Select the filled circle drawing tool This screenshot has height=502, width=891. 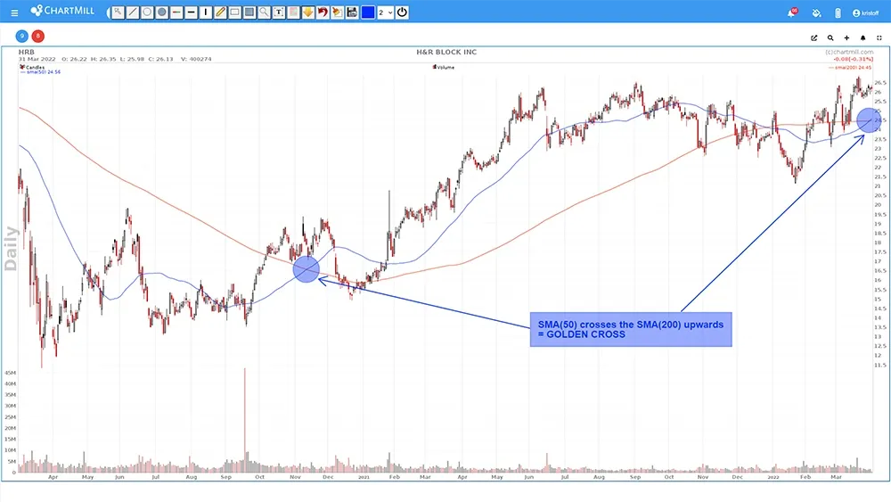[x=162, y=12]
